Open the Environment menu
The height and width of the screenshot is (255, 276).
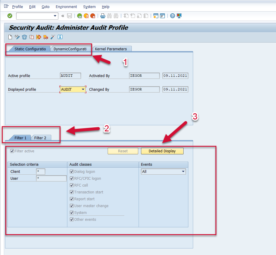coord(66,7)
